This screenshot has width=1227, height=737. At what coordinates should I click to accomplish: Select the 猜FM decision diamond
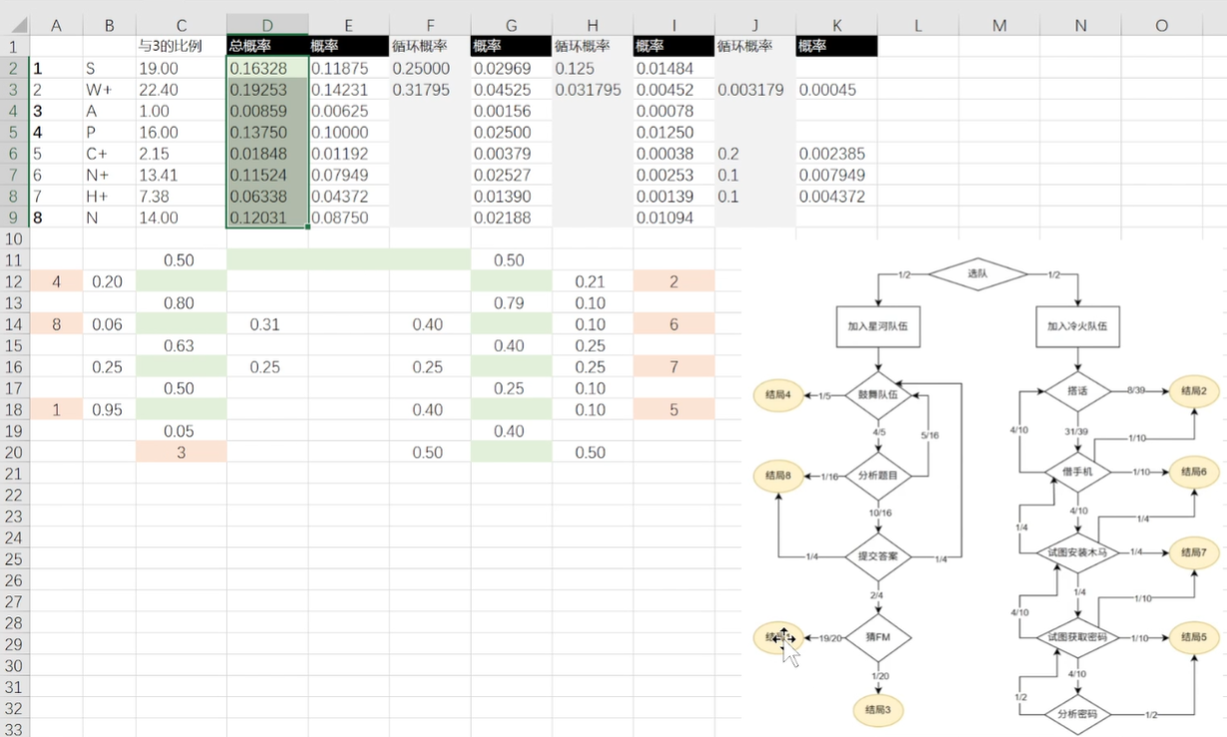coord(878,636)
